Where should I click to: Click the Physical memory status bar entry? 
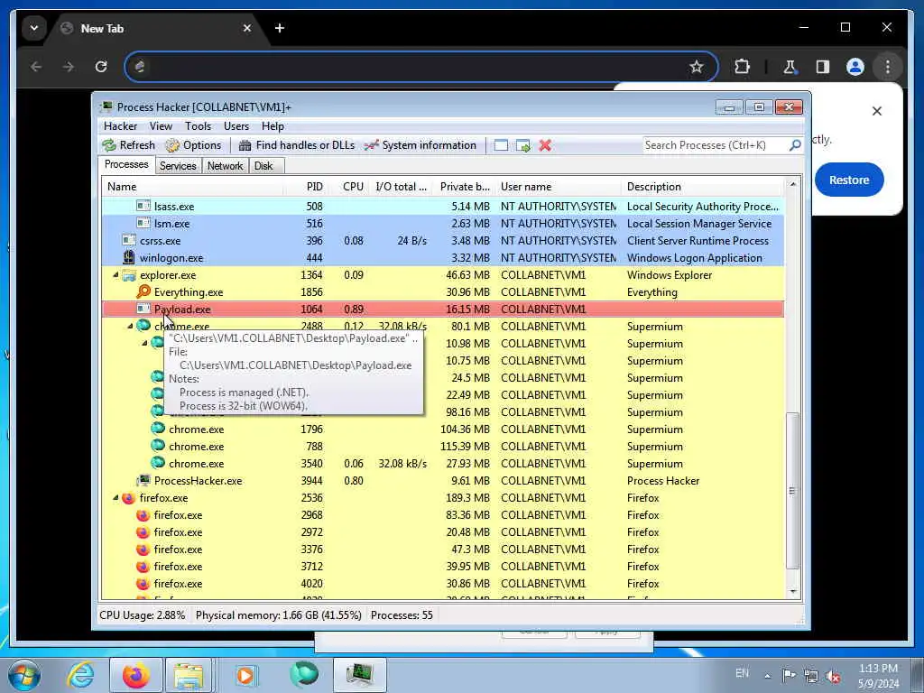pyautogui.click(x=278, y=615)
